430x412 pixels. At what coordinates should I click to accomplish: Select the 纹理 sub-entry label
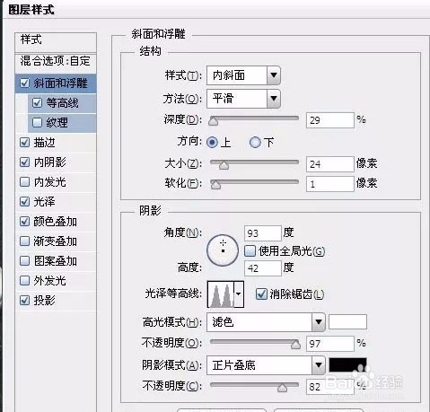click(x=57, y=123)
